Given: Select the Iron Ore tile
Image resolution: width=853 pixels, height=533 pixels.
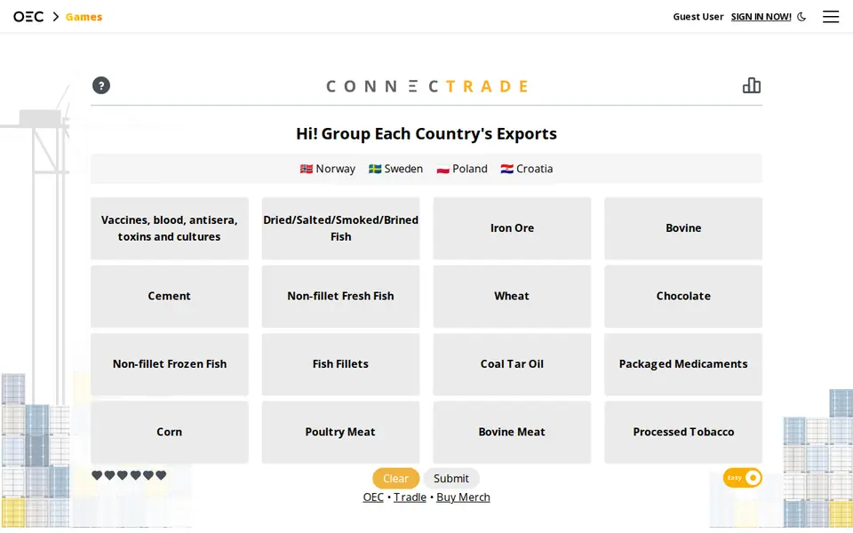Looking at the screenshot, I should (512, 228).
